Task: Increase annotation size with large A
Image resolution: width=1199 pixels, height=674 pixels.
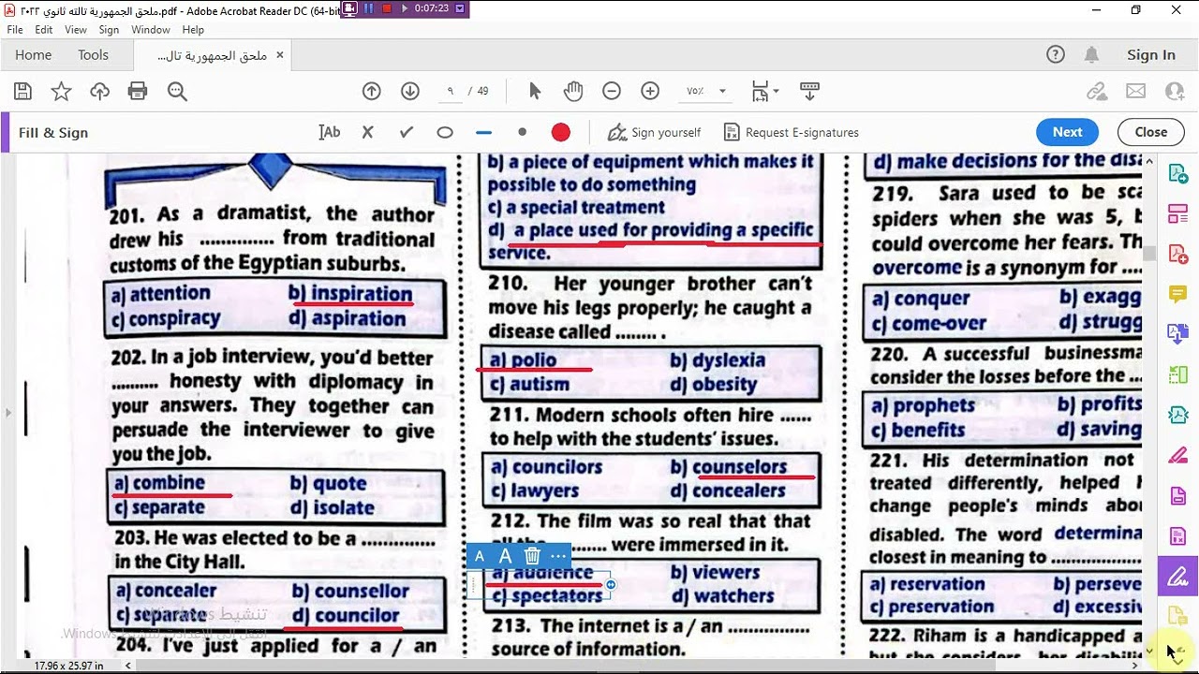Action: (x=505, y=556)
